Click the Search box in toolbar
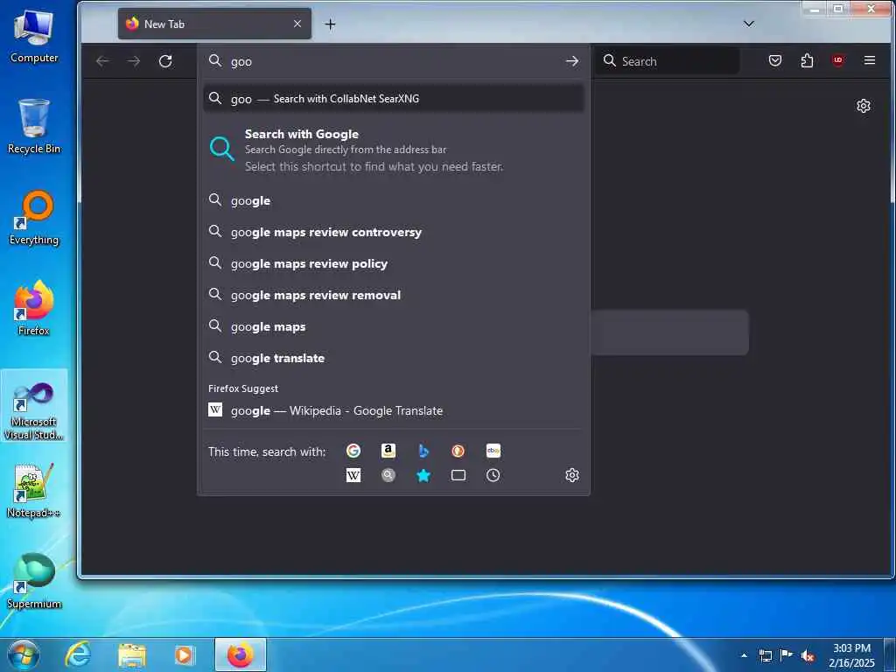896x672 pixels. pos(668,61)
